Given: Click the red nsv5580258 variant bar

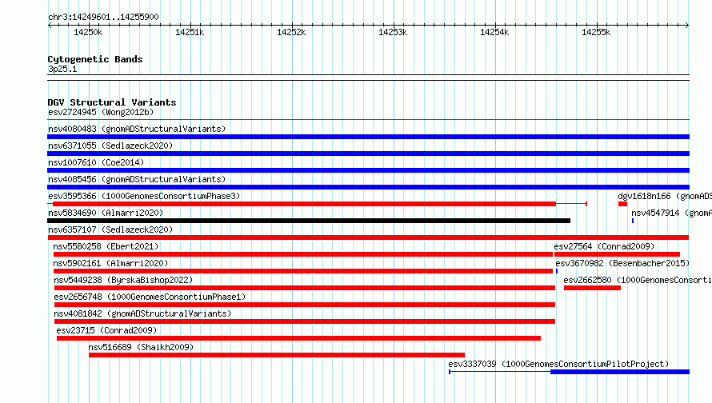Looking at the screenshot, I should click(303, 254).
